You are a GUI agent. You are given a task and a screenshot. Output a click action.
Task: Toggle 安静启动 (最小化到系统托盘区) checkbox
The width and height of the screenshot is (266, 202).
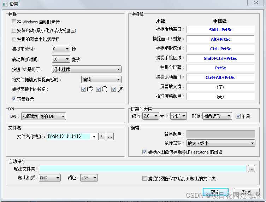(x=14, y=30)
